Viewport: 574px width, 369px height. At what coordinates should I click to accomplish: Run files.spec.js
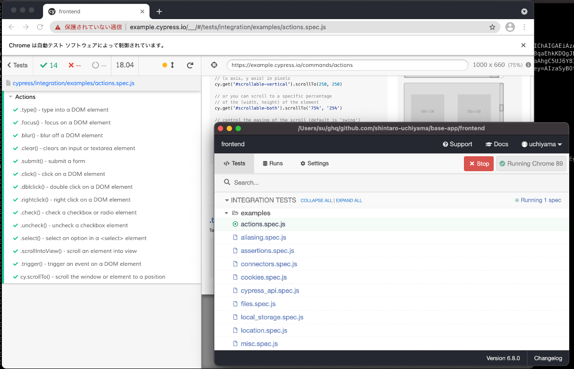click(258, 304)
